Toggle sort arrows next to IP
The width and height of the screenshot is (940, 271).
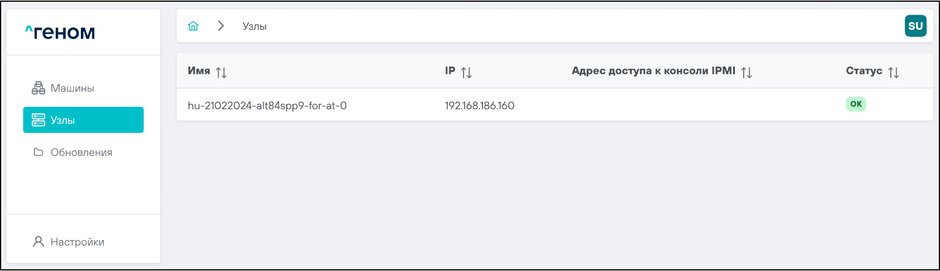coord(466,72)
